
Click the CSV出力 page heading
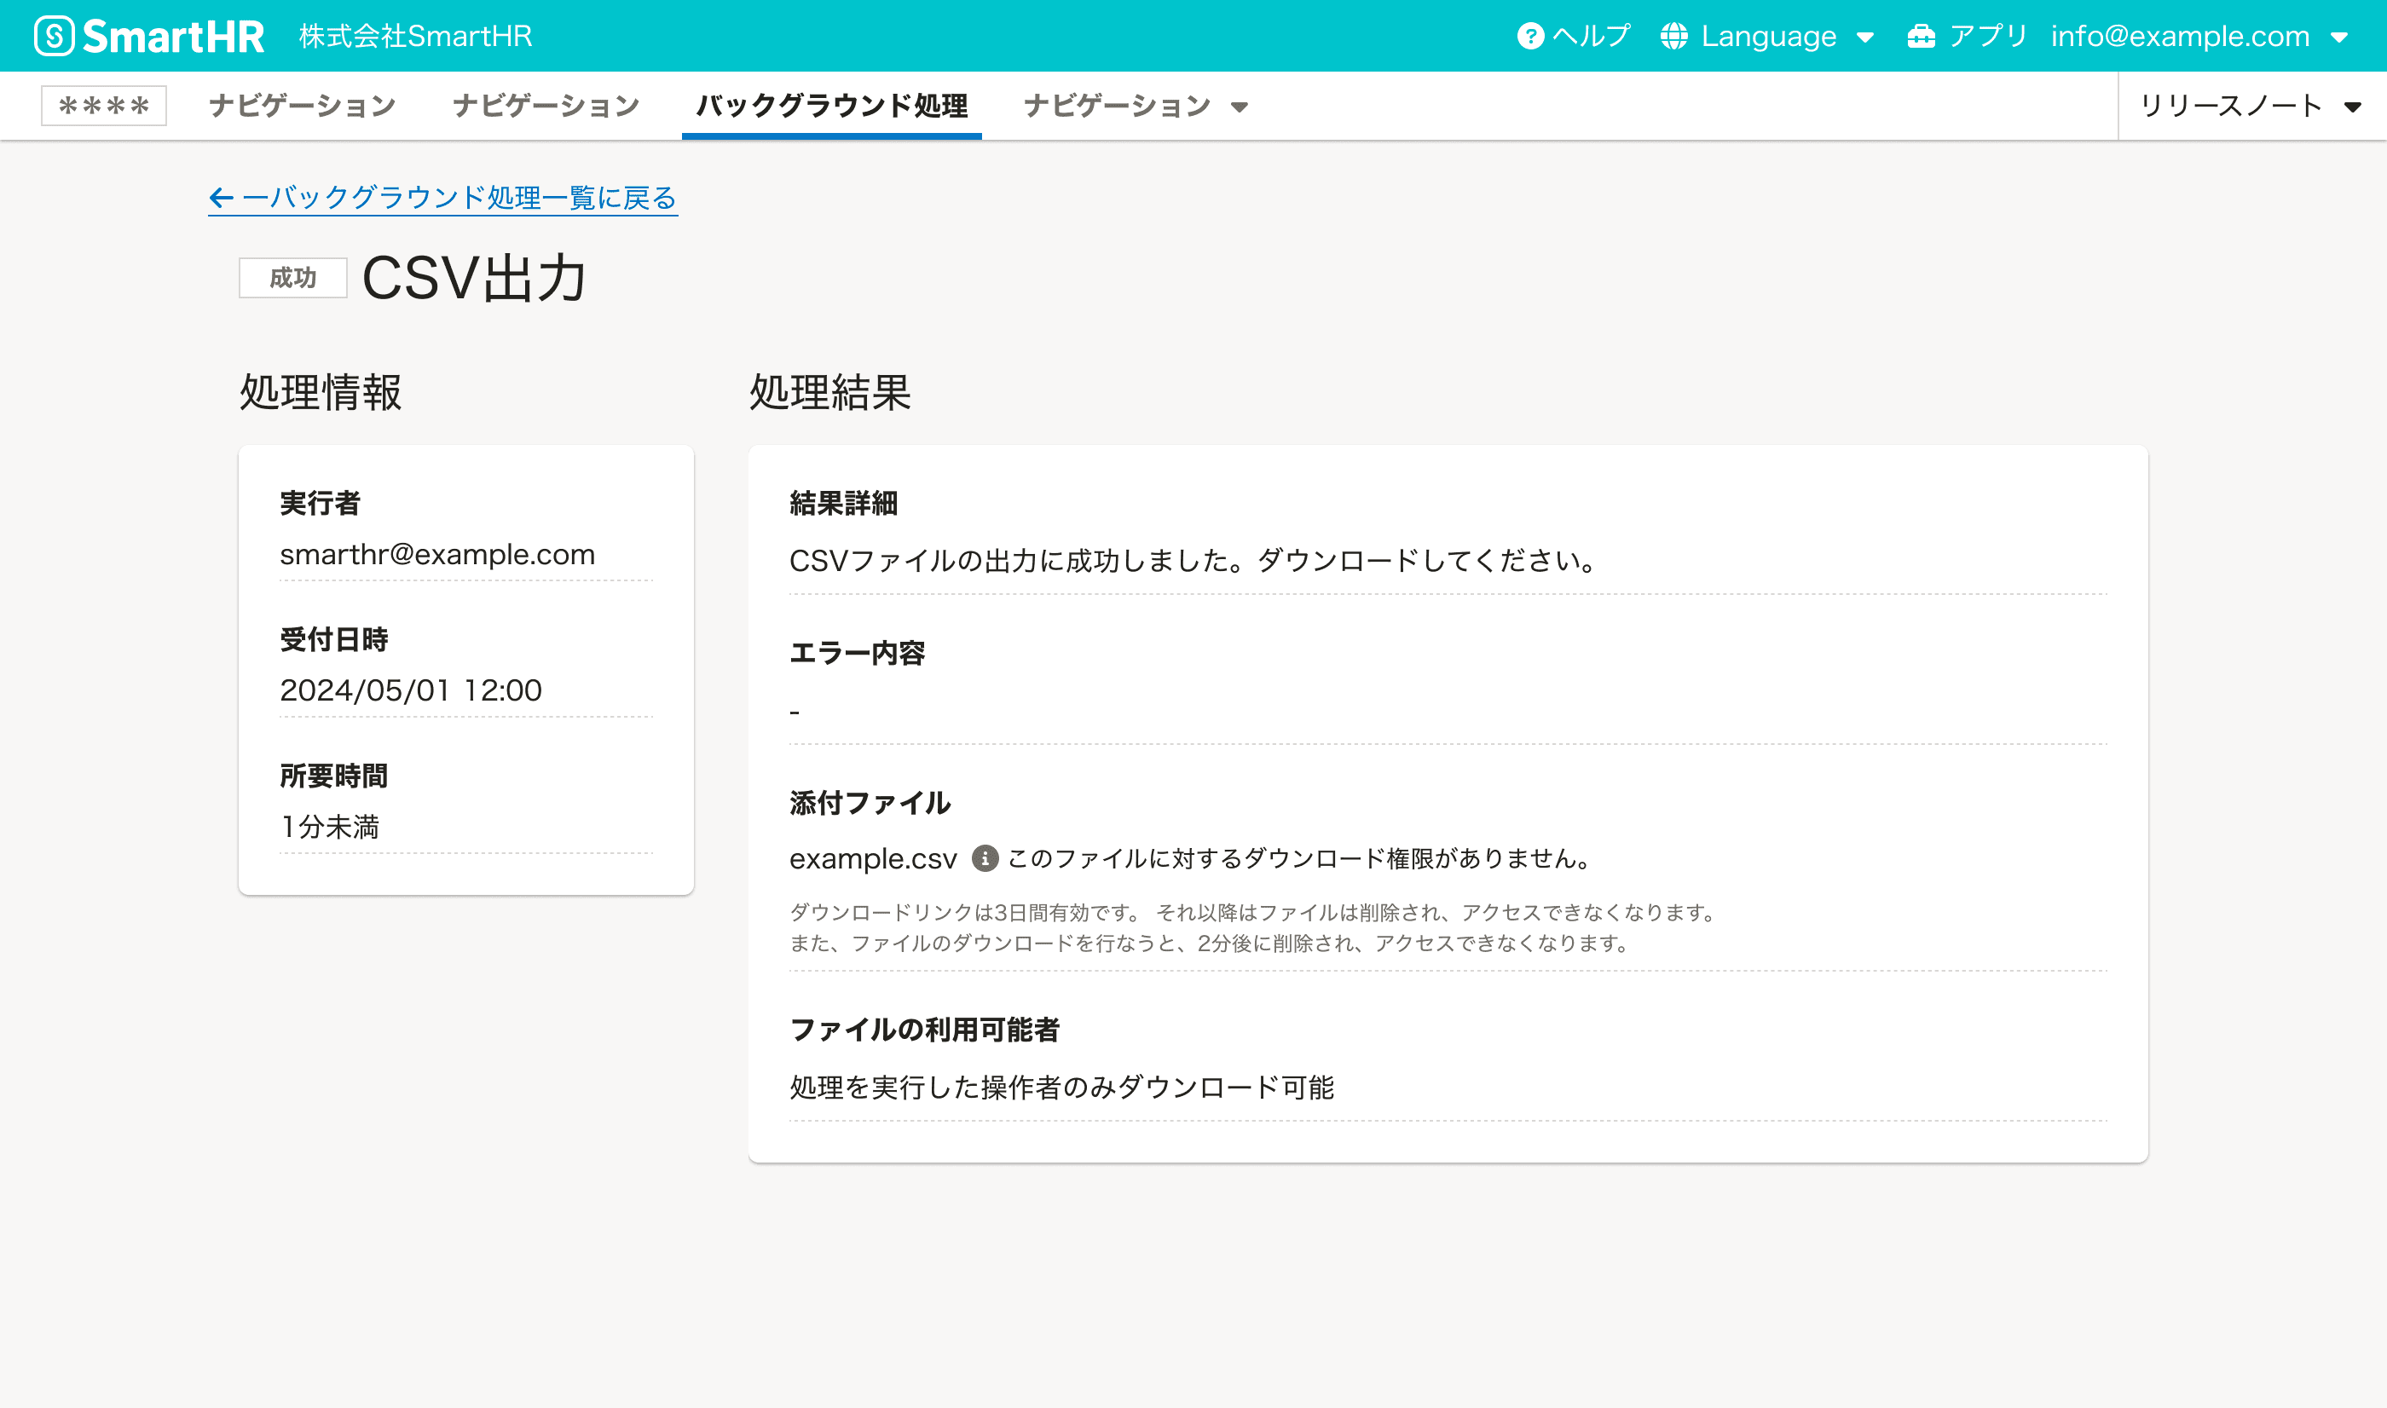tap(474, 278)
